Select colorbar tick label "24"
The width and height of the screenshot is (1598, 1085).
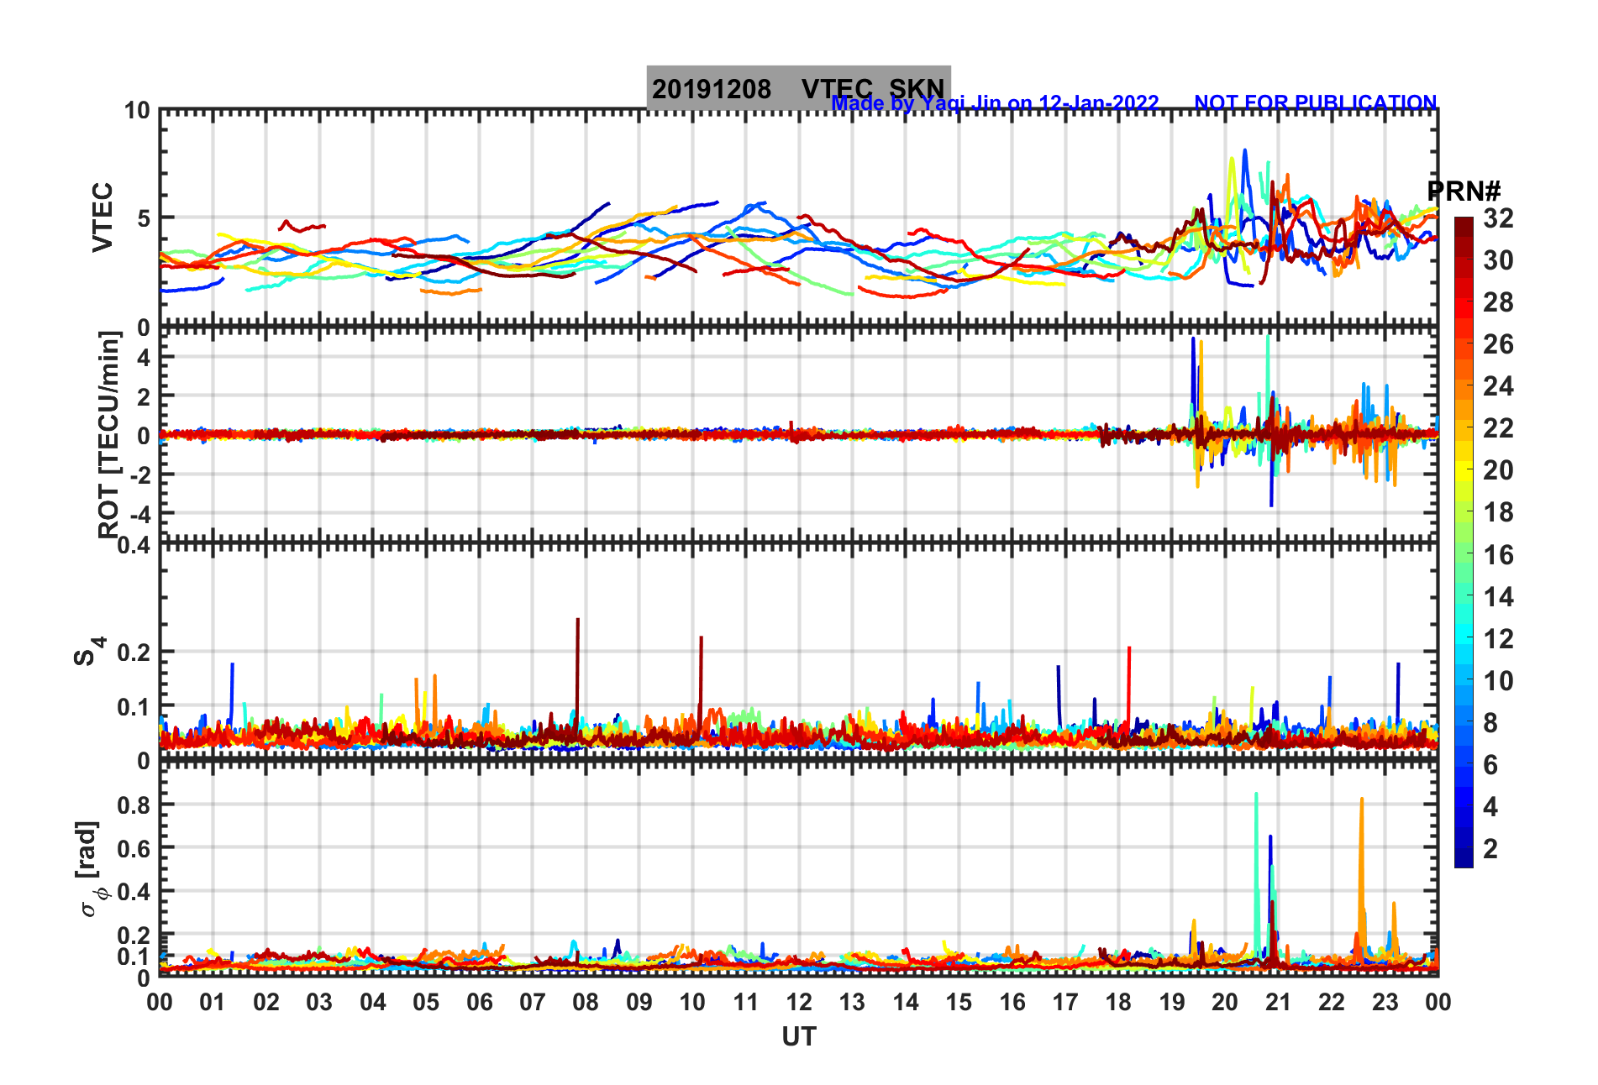pyautogui.click(x=1498, y=386)
